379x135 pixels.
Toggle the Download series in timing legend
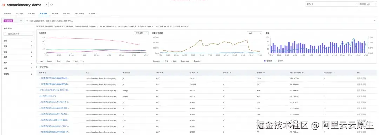pos(184,61)
